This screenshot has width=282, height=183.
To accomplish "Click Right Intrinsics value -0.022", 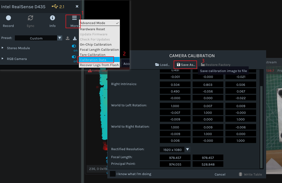I will point(241,98).
